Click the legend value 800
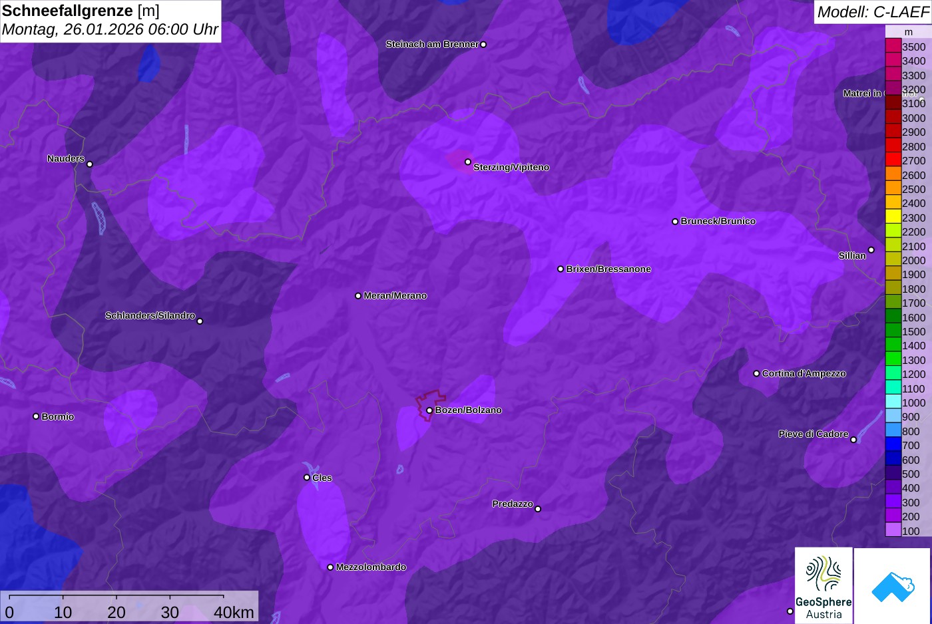932x624 pixels. tap(911, 431)
